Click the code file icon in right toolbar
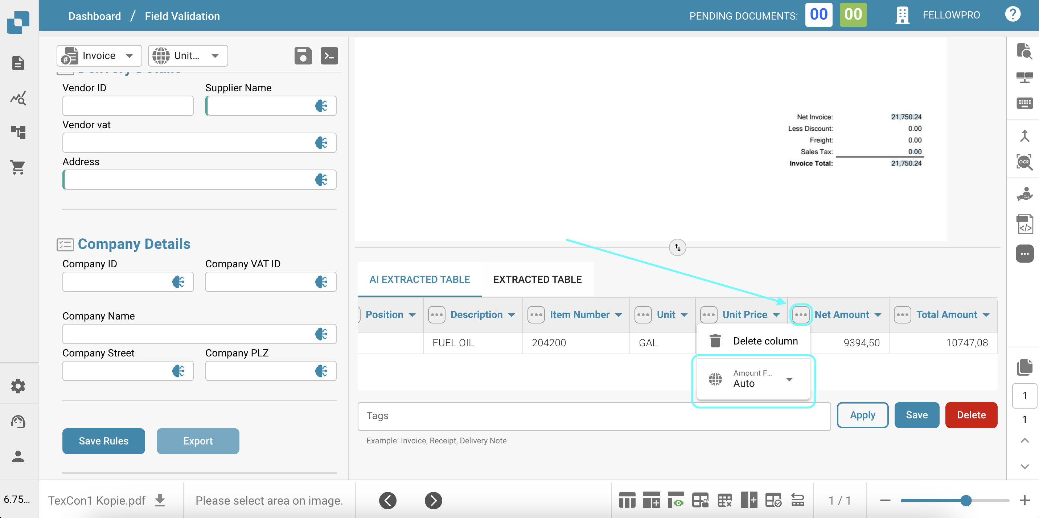The image size is (1039, 518). 1024,224
